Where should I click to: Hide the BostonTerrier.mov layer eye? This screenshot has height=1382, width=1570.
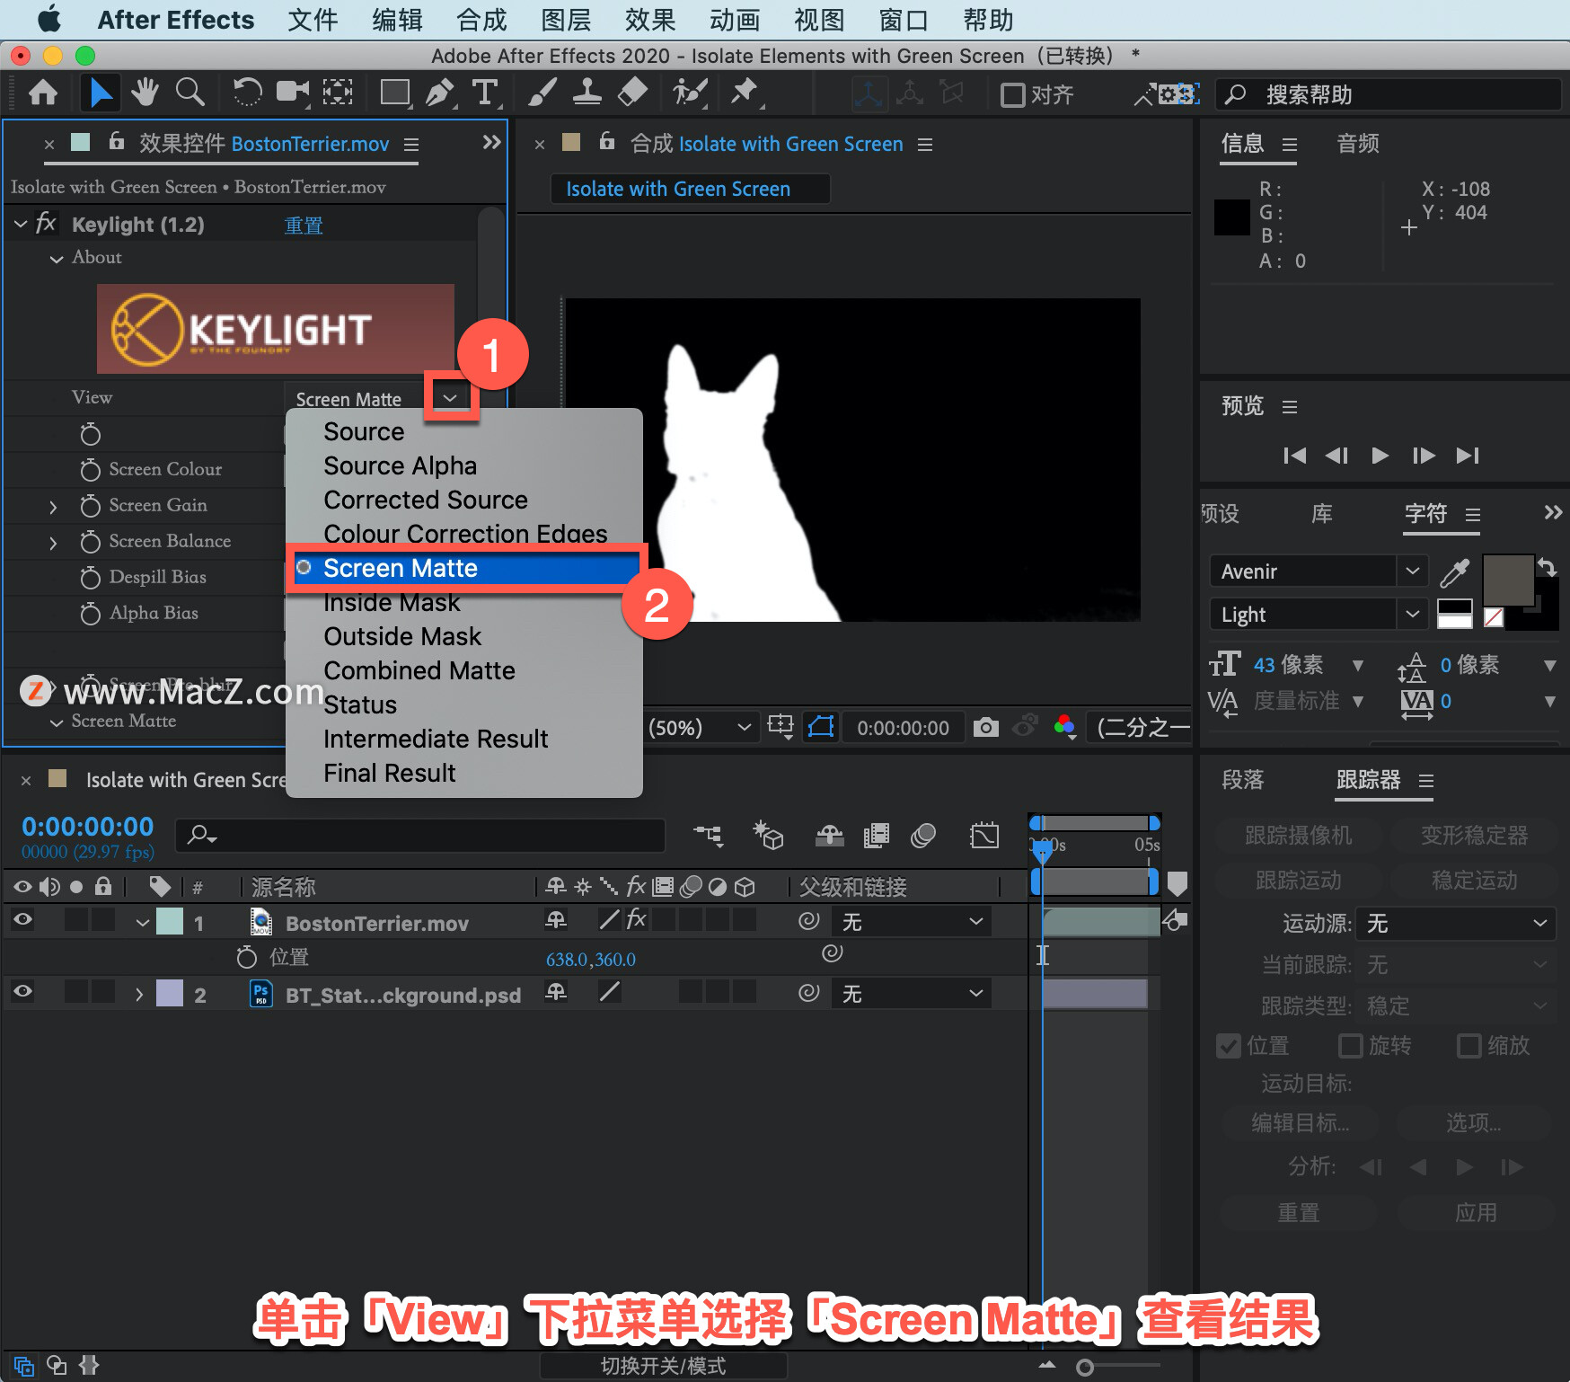click(x=22, y=919)
